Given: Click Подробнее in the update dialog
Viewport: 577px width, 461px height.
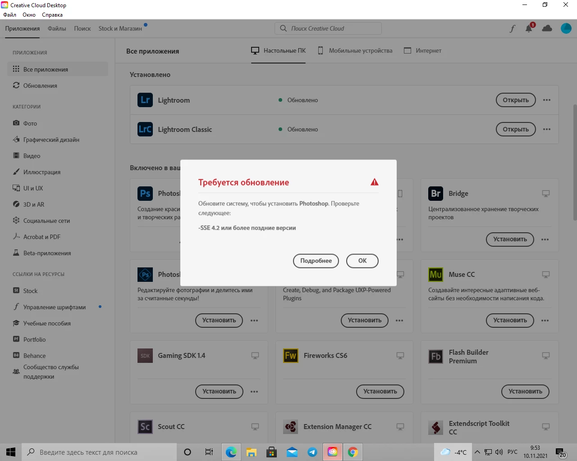Looking at the screenshot, I should 316,261.
